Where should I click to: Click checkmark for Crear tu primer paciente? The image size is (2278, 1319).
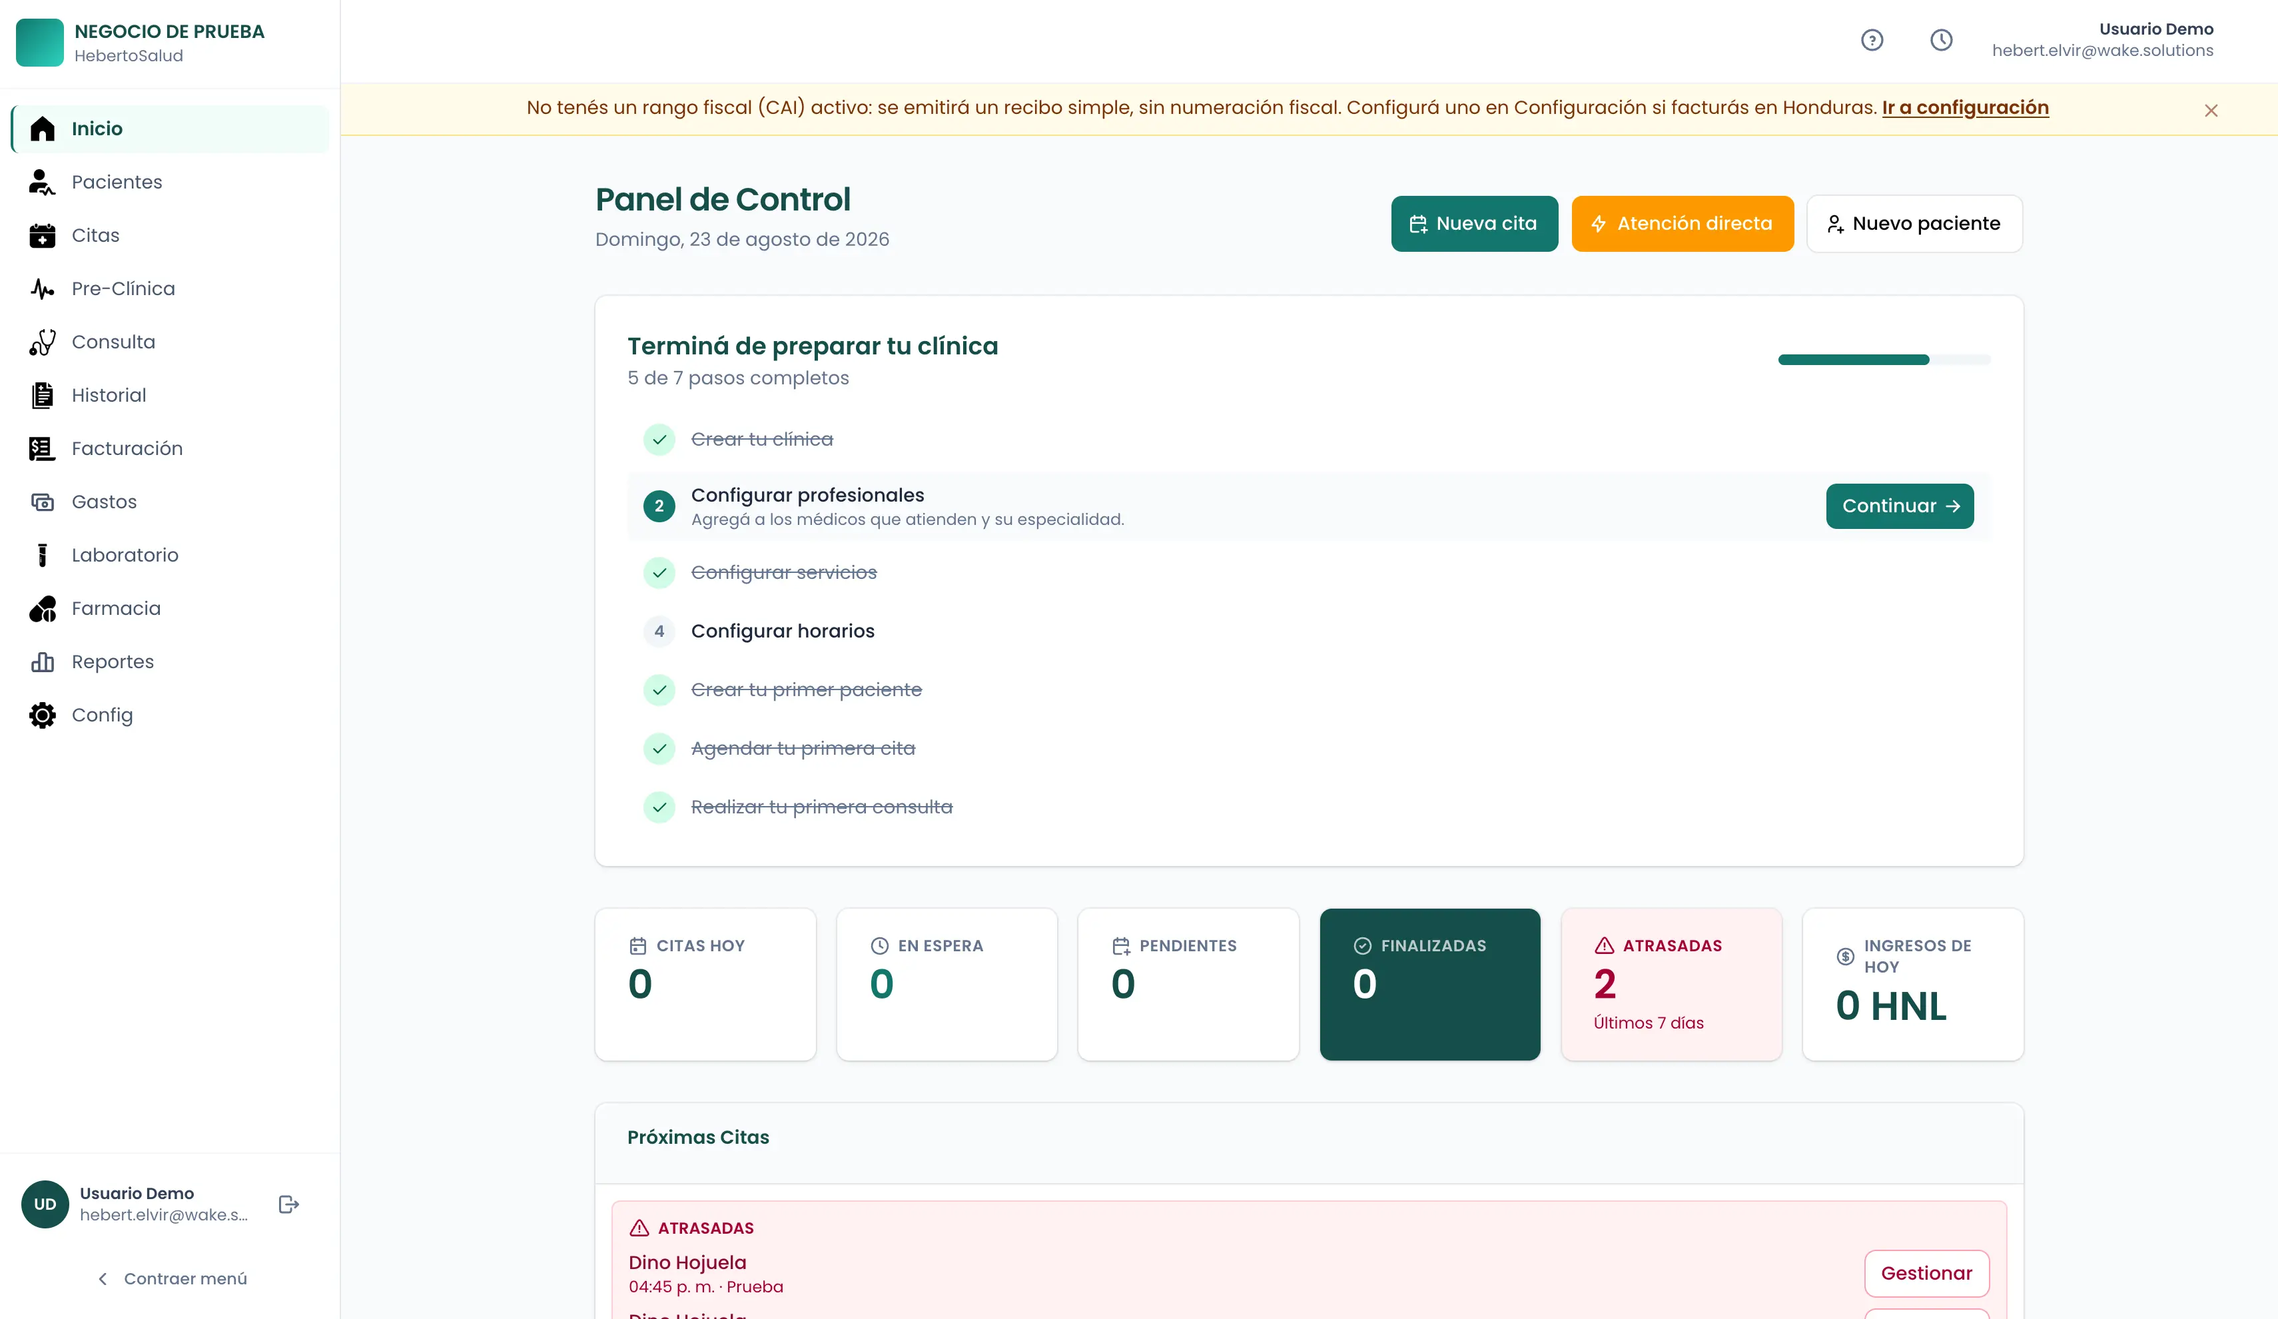[x=659, y=689]
